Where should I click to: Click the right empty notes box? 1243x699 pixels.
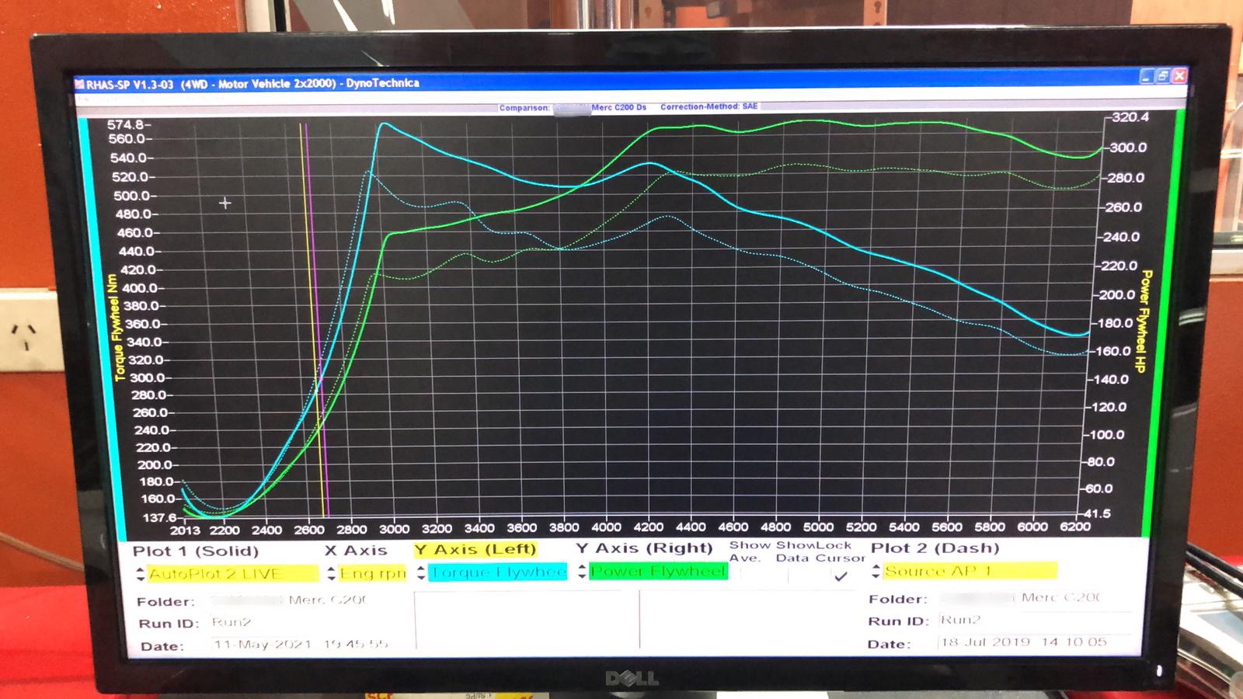coord(750,618)
